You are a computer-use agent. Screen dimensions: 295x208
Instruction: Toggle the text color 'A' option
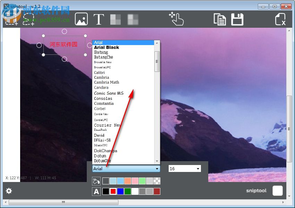[x=96, y=191]
